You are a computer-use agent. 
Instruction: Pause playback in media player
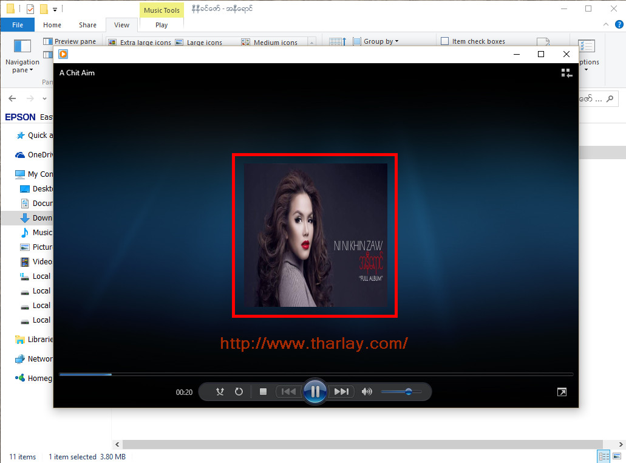(315, 391)
